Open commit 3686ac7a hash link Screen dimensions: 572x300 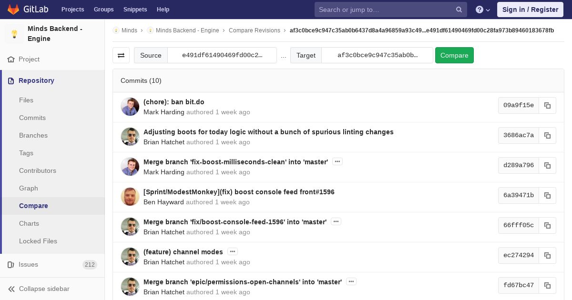(519, 135)
